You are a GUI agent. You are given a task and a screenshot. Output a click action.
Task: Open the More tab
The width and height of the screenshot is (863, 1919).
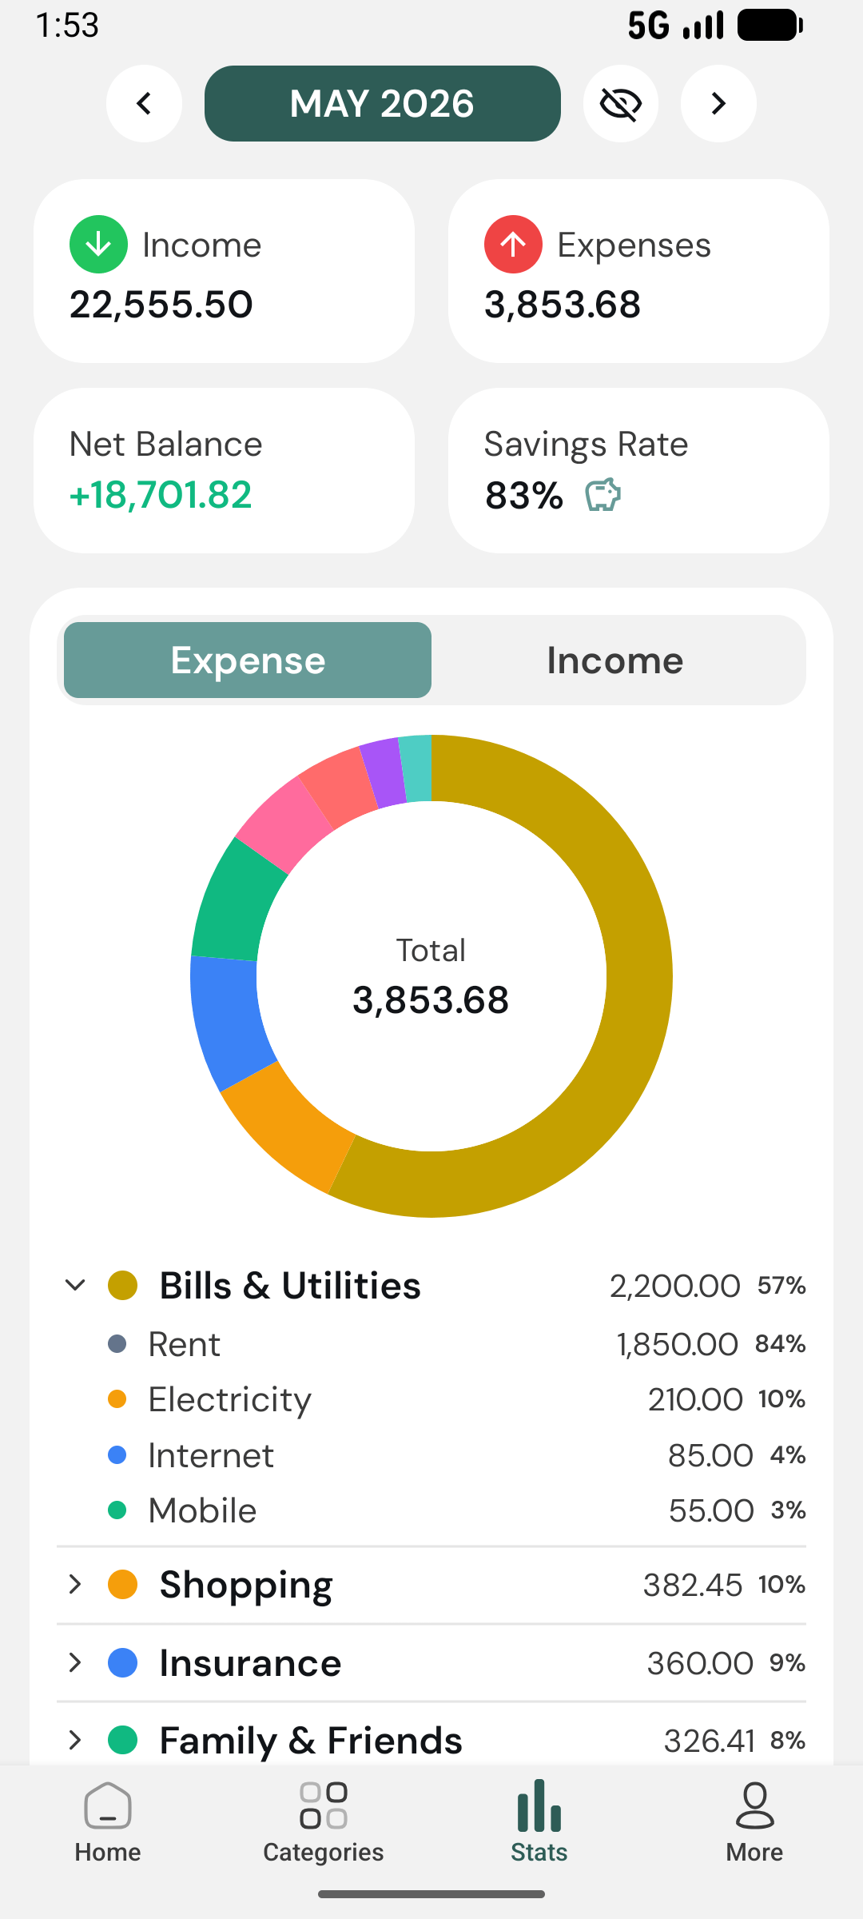[x=754, y=1823]
